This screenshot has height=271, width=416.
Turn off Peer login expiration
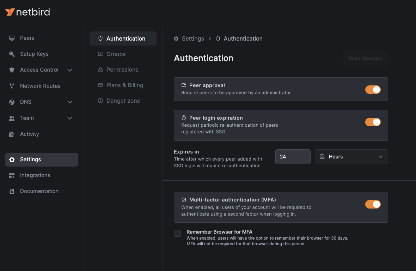[x=373, y=122]
